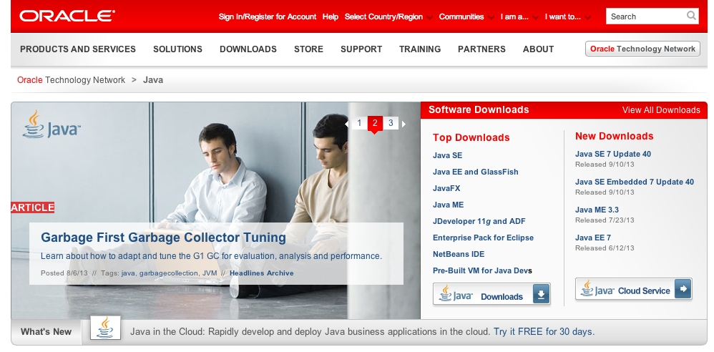The height and width of the screenshot is (352, 714).
Task: Open the Solutions menu
Action: tap(177, 49)
